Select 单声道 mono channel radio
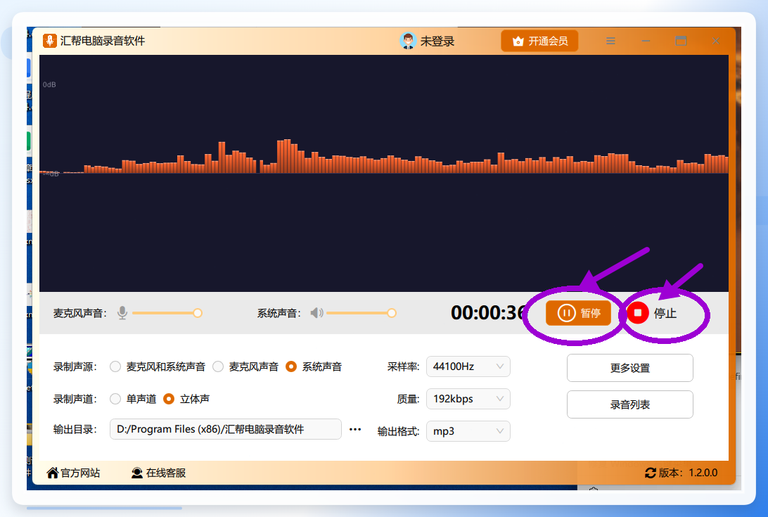Image resolution: width=768 pixels, height=517 pixels. tap(115, 399)
